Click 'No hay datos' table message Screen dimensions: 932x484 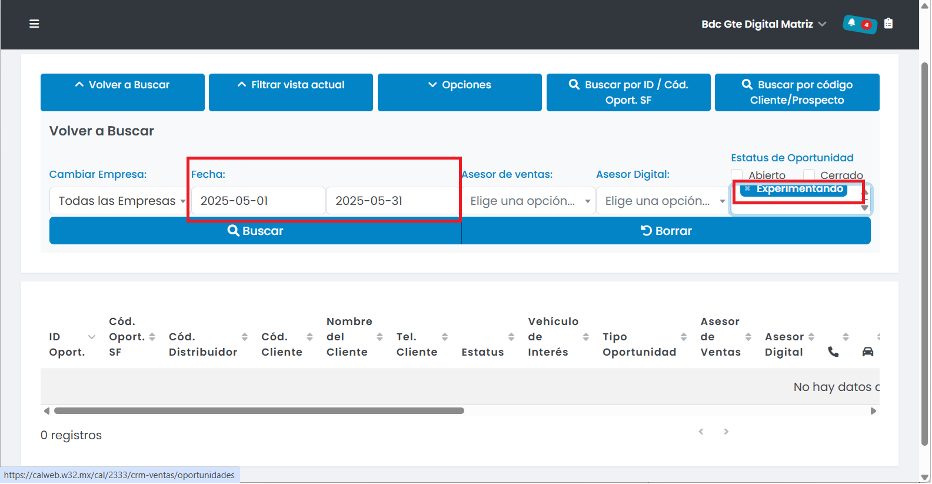click(x=836, y=387)
